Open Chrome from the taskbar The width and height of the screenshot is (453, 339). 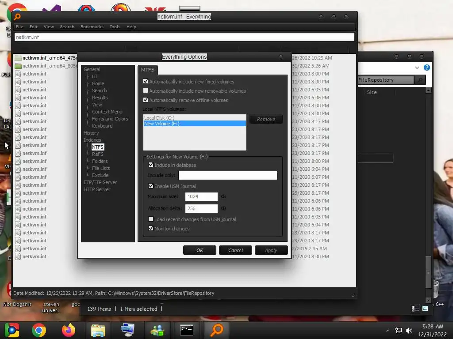(x=39, y=330)
